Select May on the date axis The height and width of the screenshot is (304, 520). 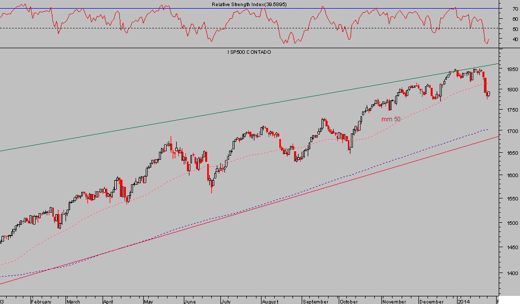pyautogui.click(x=148, y=301)
